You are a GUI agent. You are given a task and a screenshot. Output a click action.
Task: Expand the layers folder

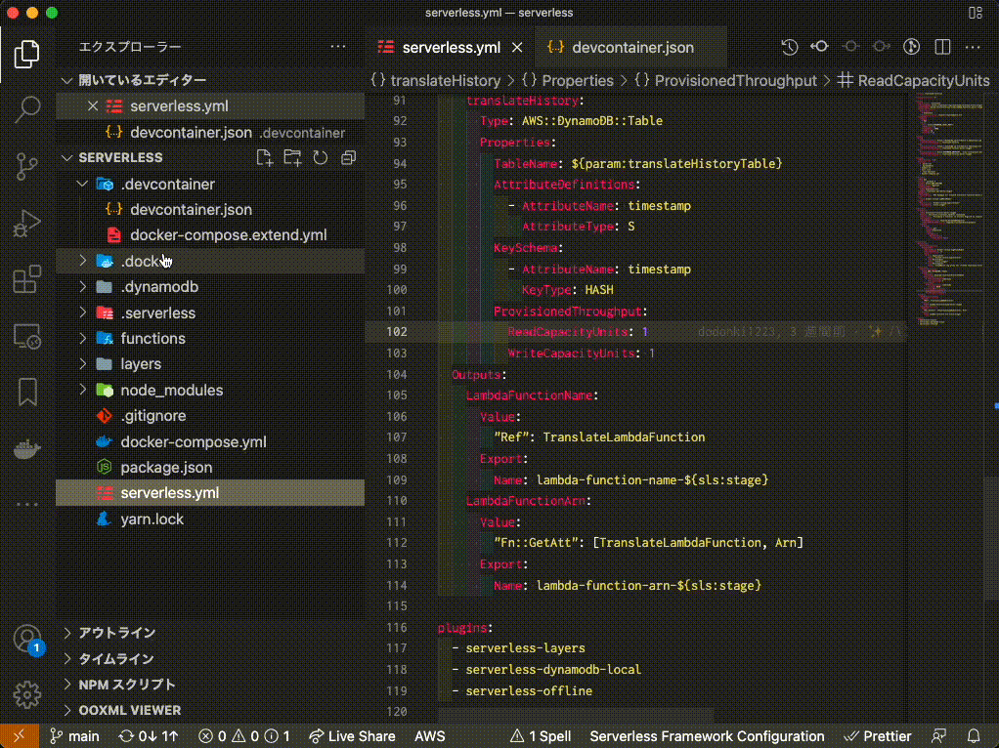82,363
